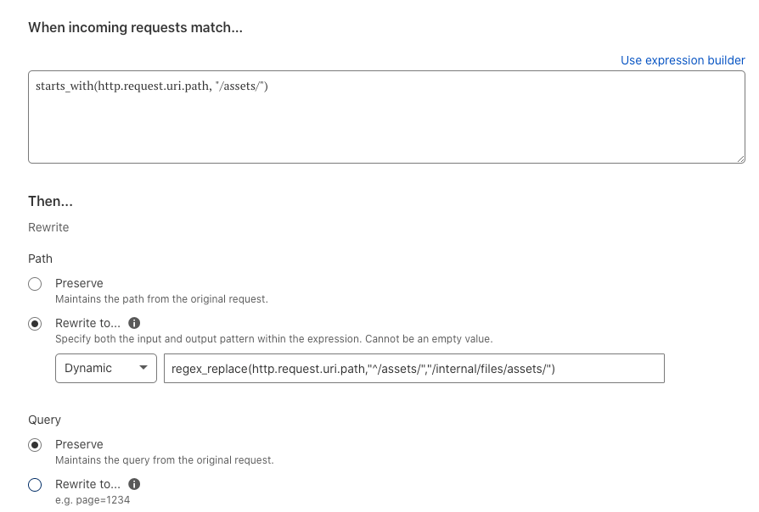This screenshot has height=512, width=759.
Task: Click the e.g. page=1234 hint text
Action: (x=93, y=500)
